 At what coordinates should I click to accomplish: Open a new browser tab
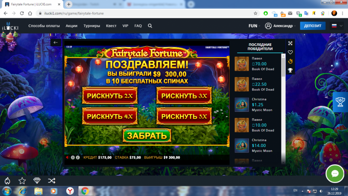point(69,4)
